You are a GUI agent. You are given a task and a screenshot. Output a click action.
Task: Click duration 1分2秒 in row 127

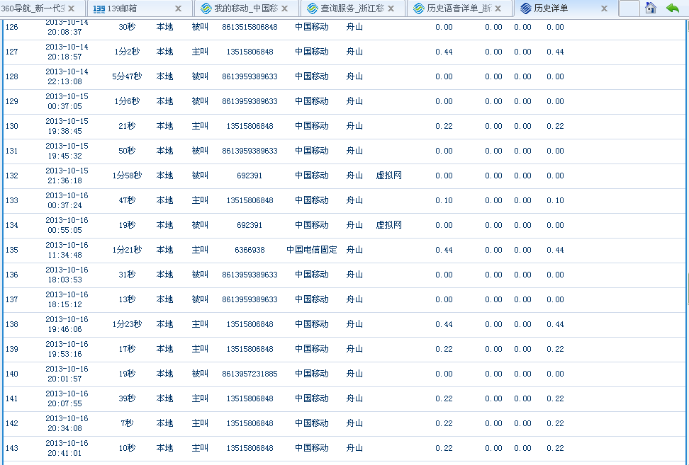click(127, 52)
